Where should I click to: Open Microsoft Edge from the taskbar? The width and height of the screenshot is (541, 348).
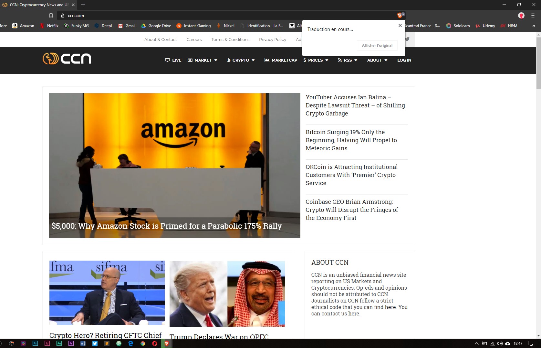pos(131,343)
